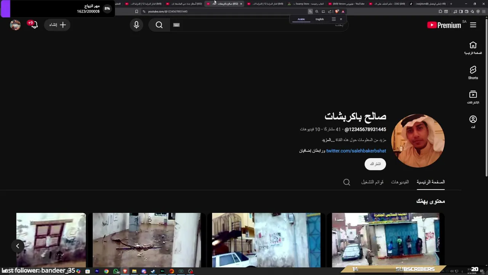The width and height of the screenshot is (488, 275).
Task: Open Subscriptions from the sidebar
Action: (x=473, y=97)
